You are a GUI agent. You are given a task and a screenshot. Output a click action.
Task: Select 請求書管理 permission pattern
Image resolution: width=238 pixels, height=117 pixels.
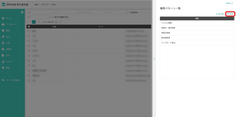(x=197, y=38)
